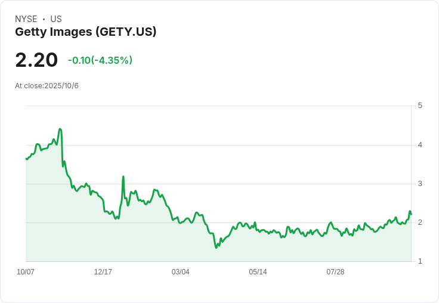This screenshot has height=303, width=439.
Task: Click the chart's highest peak point
Action: (60, 129)
